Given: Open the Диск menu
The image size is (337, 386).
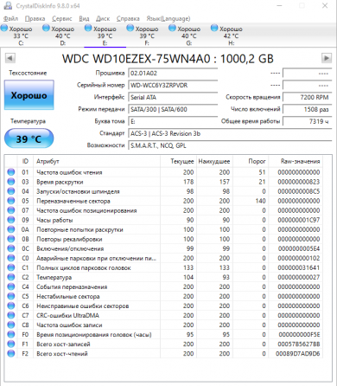Looking at the screenshot, I should (x=103, y=19).
